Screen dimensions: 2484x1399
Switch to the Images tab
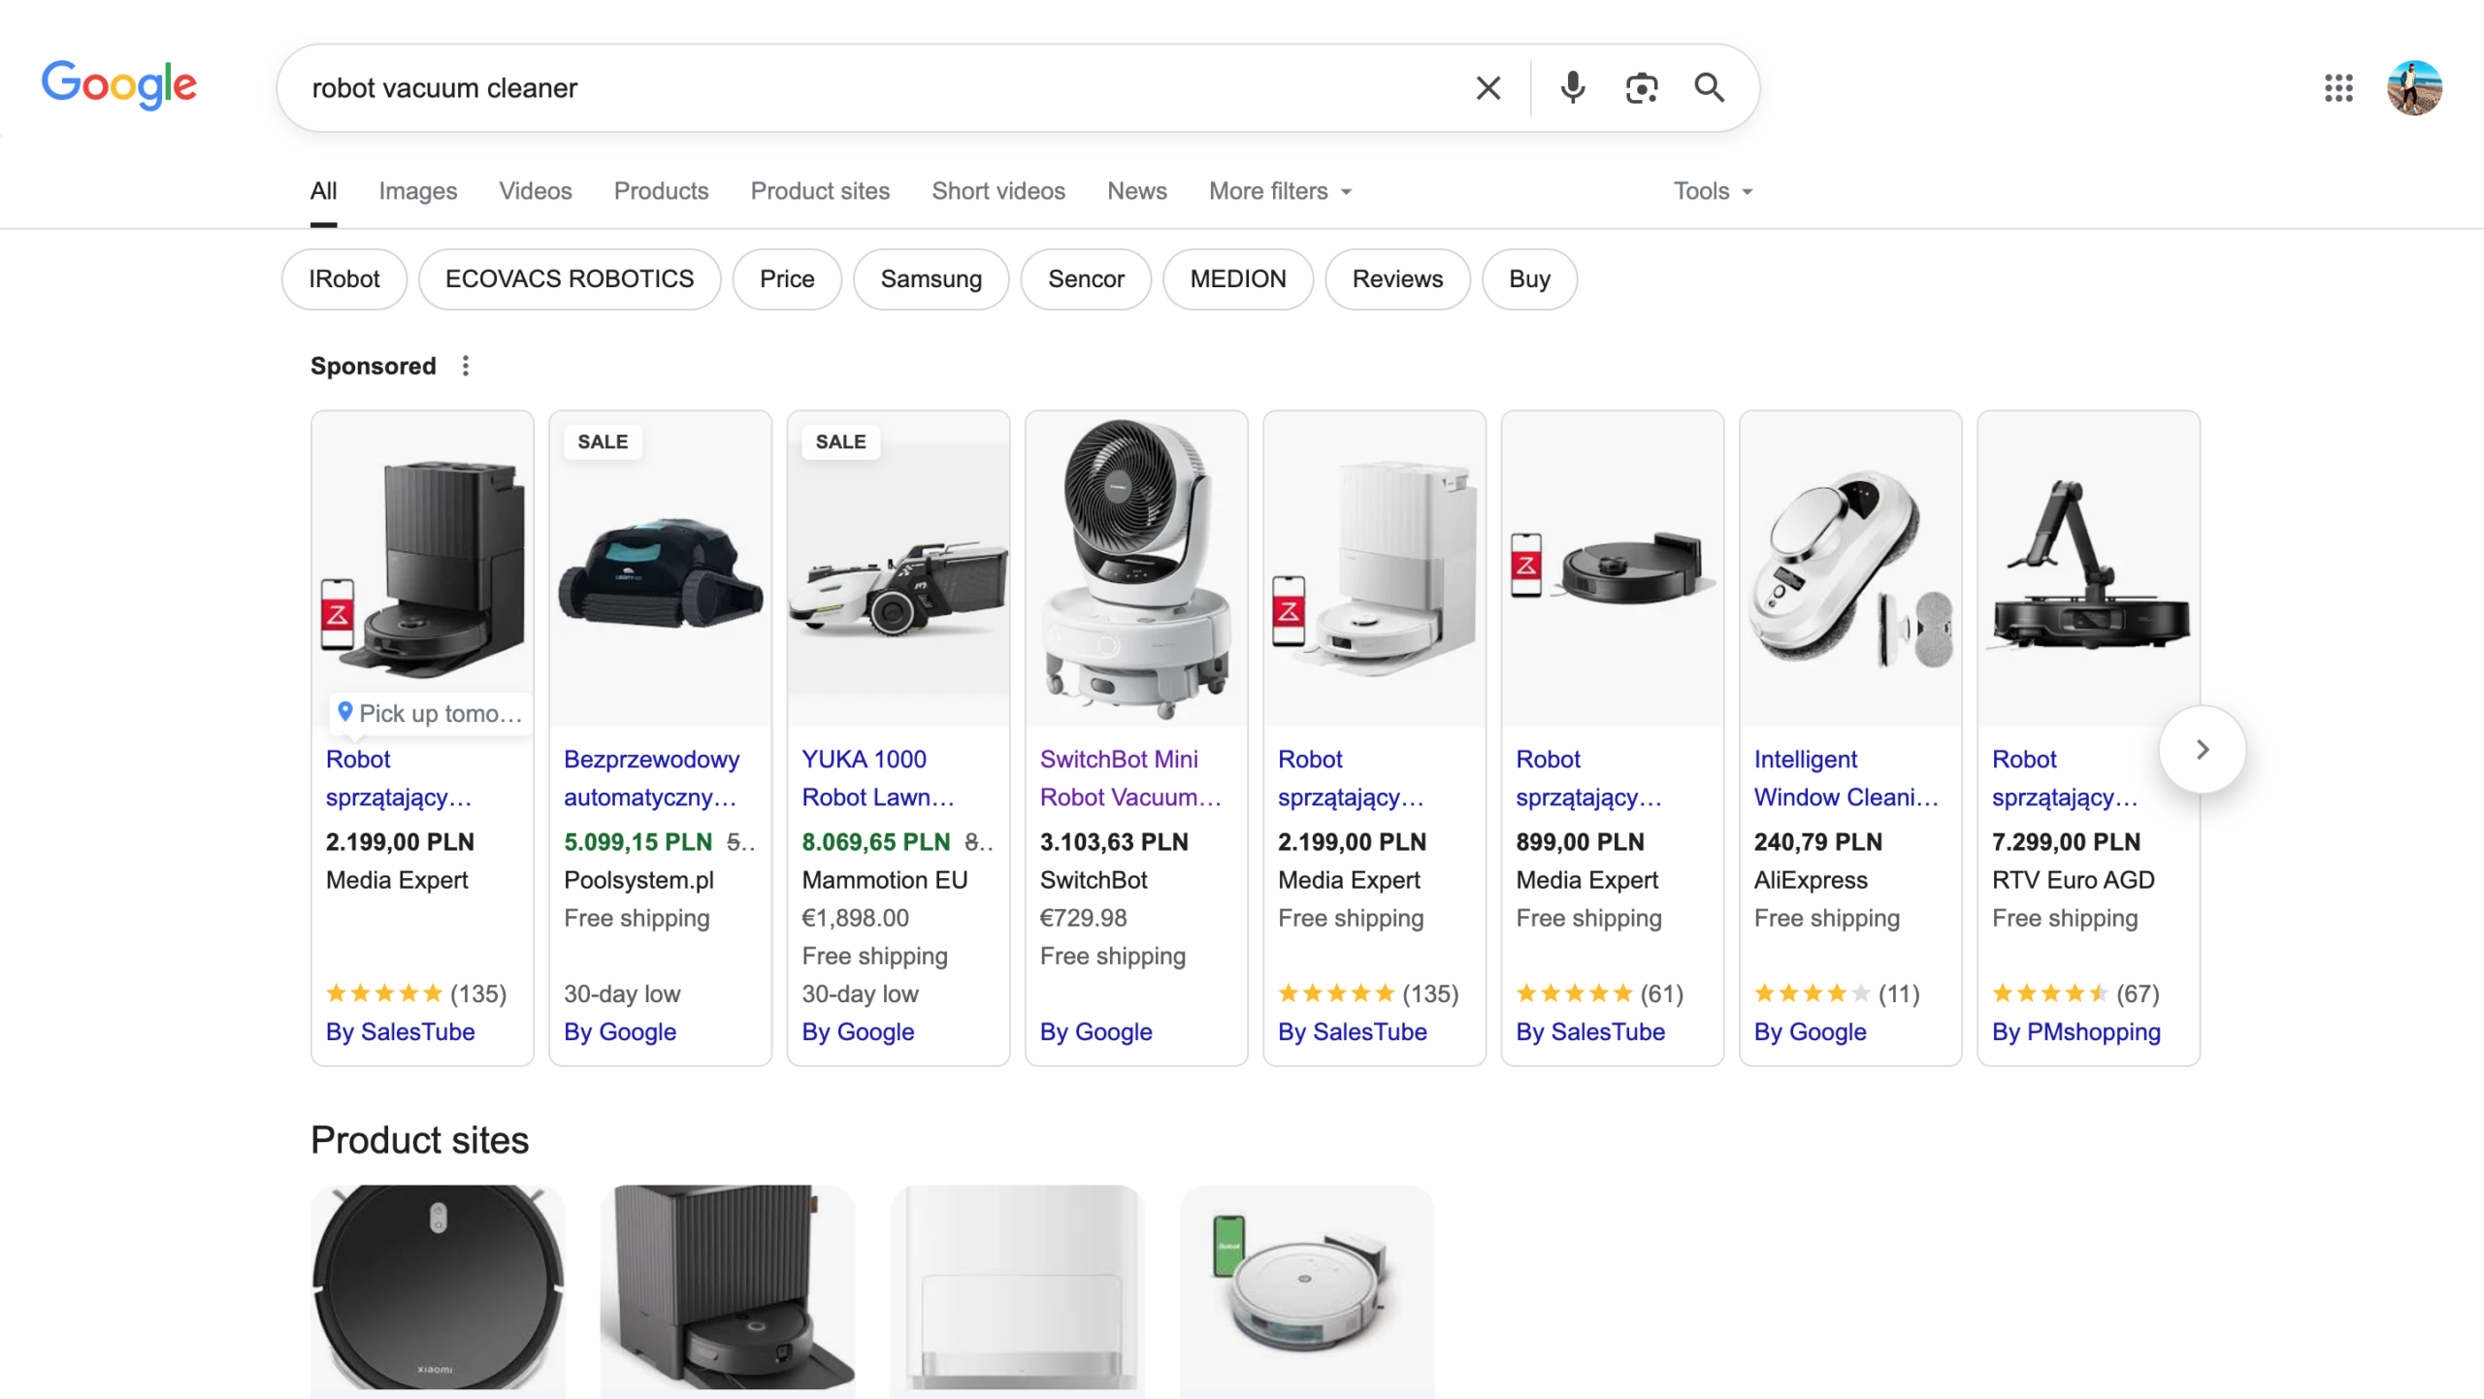pyautogui.click(x=417, y=191)
